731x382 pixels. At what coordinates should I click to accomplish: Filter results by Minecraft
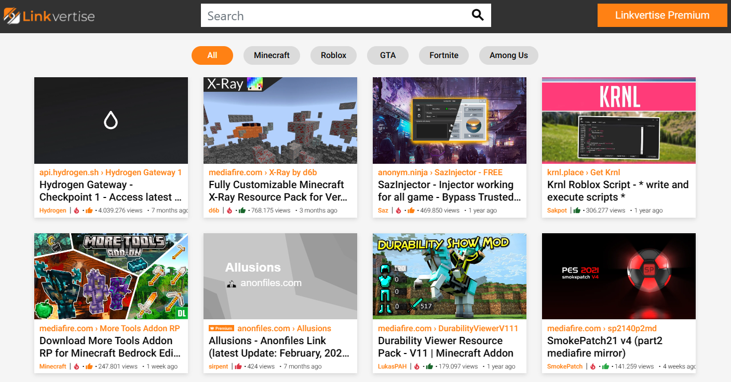tap(272, 55)
